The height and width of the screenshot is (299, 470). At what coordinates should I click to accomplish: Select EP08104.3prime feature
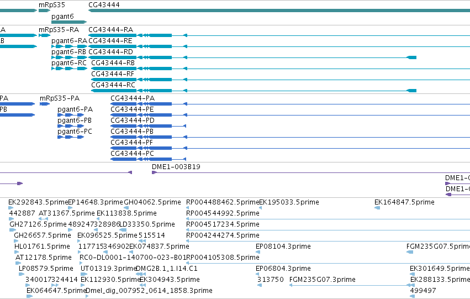pos(283,246)
